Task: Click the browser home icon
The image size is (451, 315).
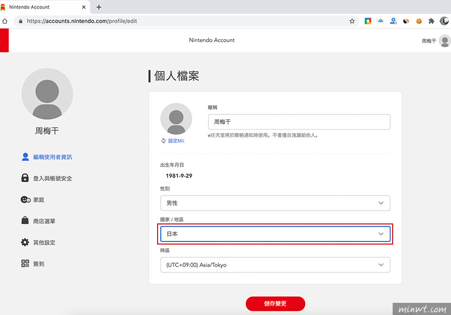Action: click(x=5, y=21)
